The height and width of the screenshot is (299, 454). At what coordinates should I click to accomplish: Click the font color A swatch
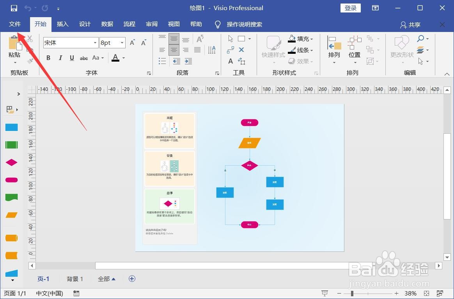pyautogui.click(x=115, y=58)
